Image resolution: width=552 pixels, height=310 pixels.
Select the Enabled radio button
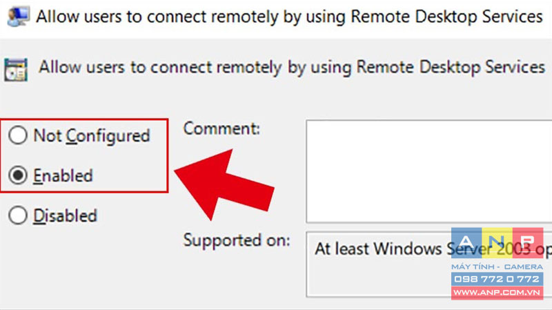point(18,175)
